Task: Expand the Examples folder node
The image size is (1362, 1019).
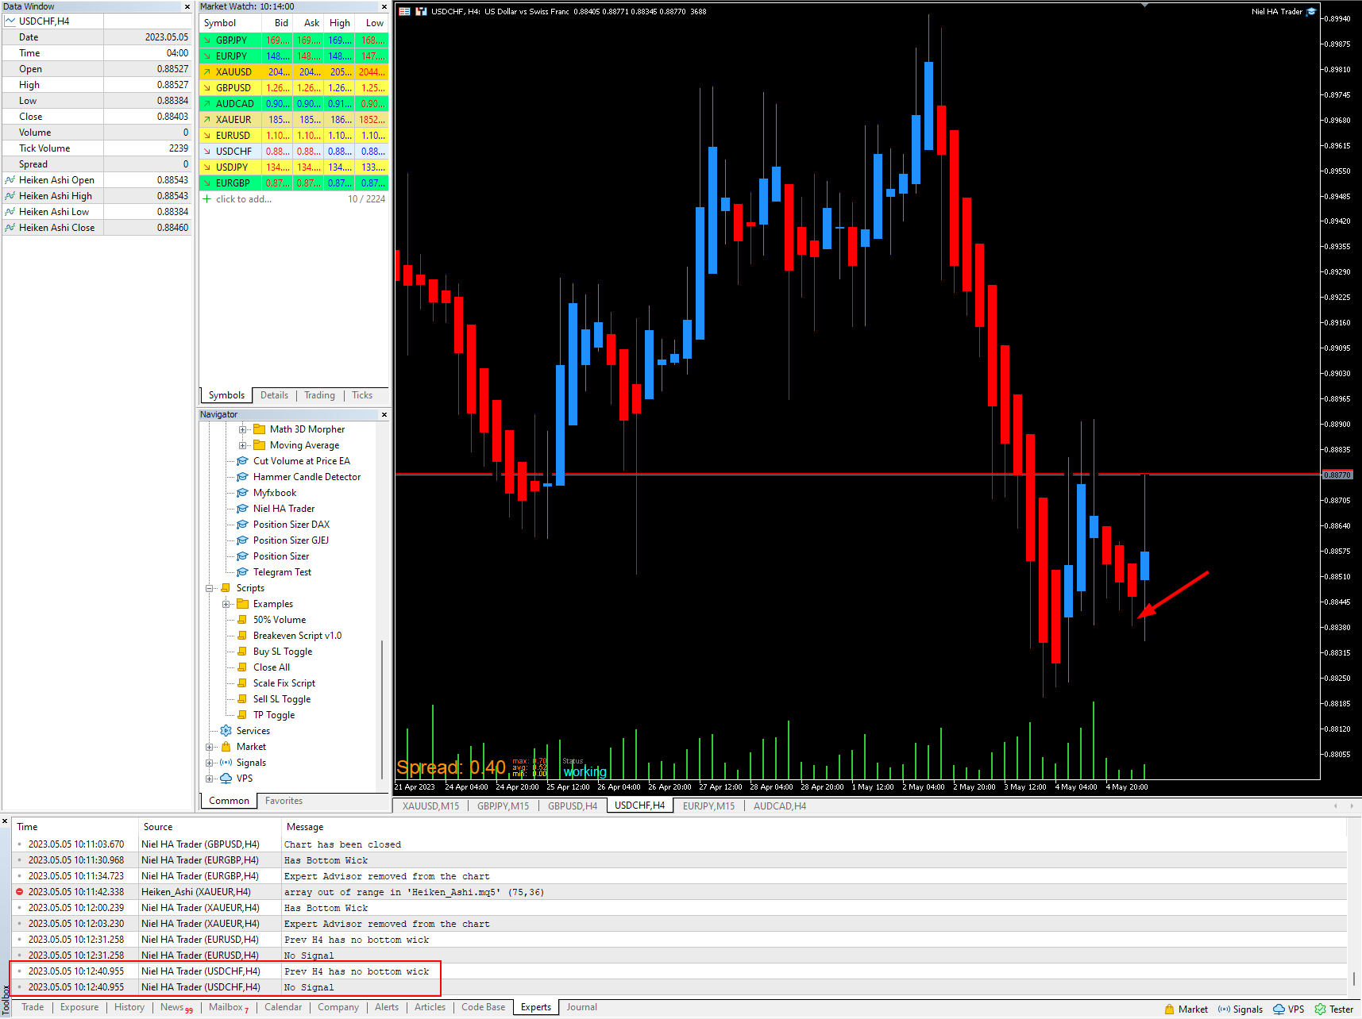Action: coord(226,604)
